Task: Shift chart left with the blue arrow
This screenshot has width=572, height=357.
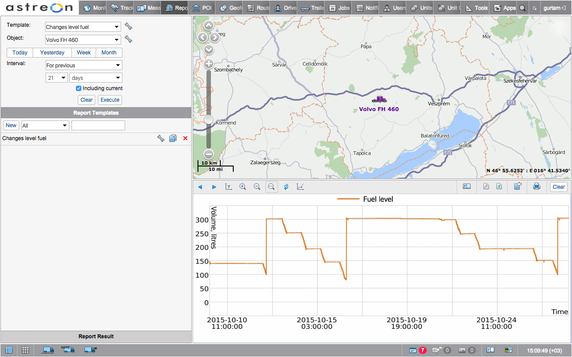Action: [200, 187]
